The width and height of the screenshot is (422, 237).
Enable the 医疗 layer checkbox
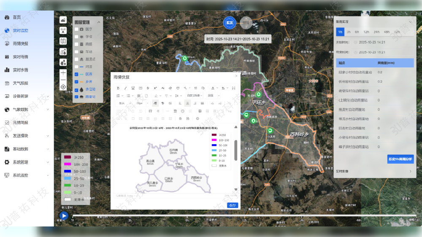76,29
